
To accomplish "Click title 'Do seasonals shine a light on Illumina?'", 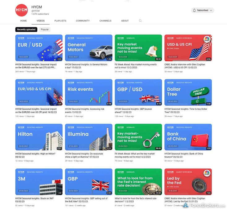I will (x=84, y=155).
